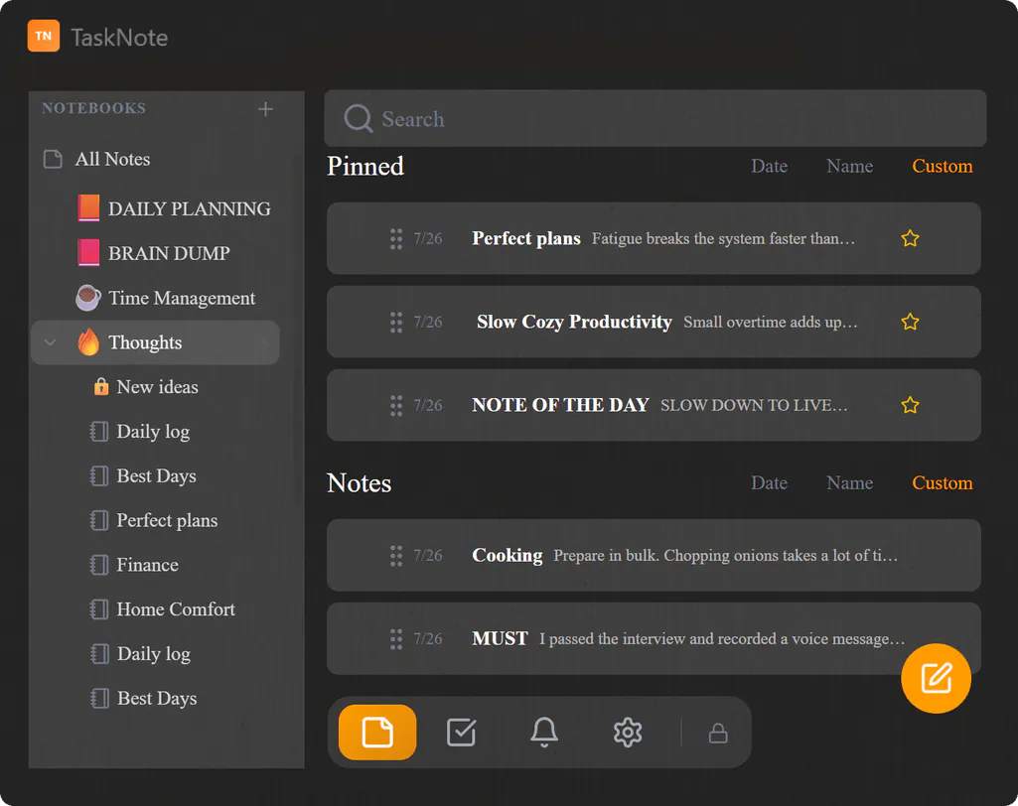The width and height of the screenshot is (1018, 806).
Task: Click the Pinned section heading
Action: (365, 166)
